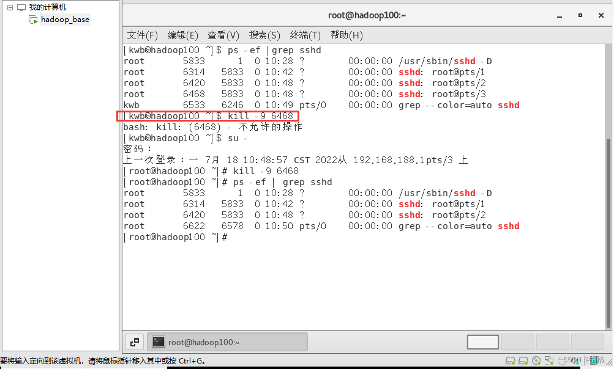614x369 pixels.
Task: Click the root 'ps -ef | grep sshd' command line
Action: coord(228,182)
